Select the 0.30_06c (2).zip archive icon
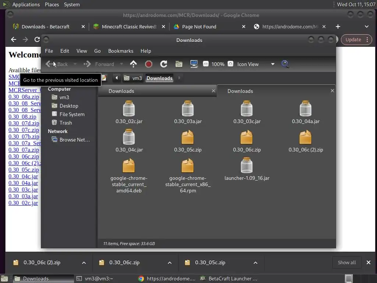Screen dimensions: 377x283 [x=305, y=137]
